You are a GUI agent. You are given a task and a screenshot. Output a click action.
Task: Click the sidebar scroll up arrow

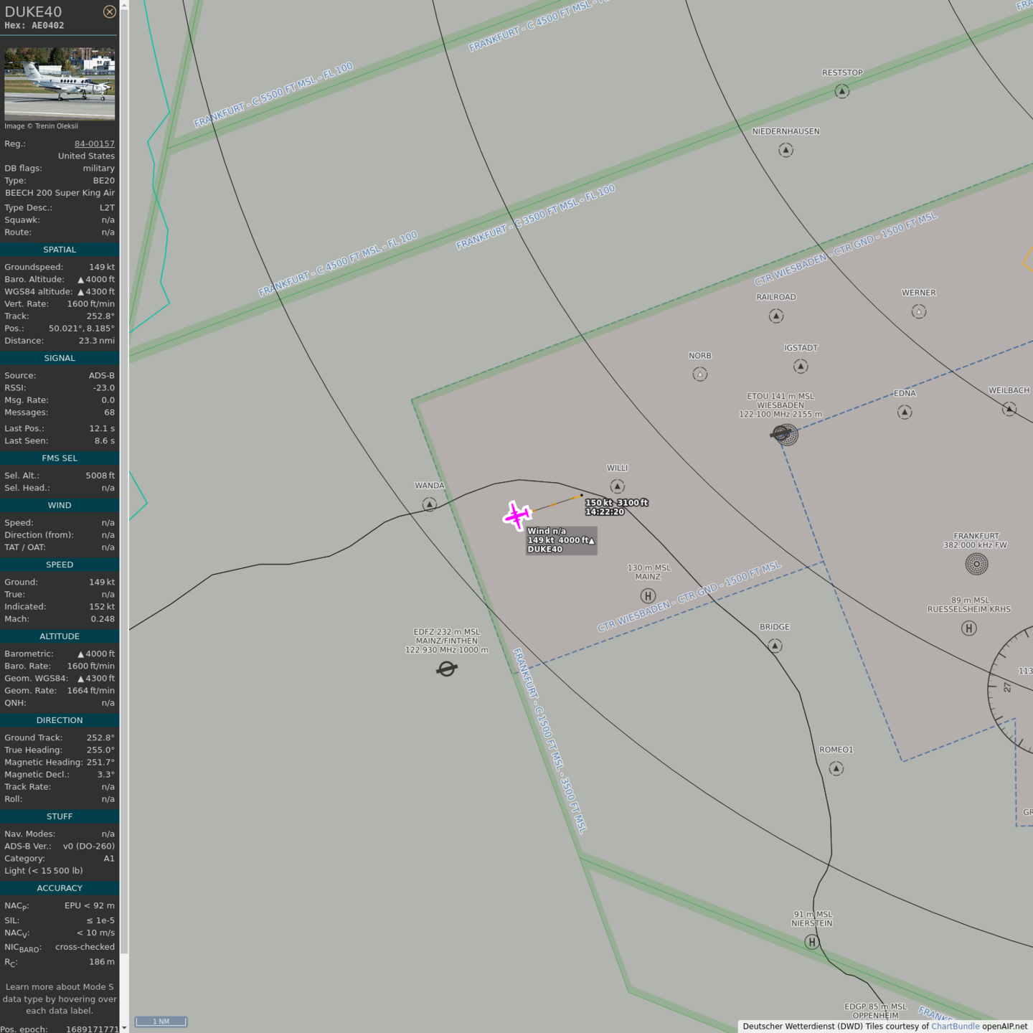124,5
